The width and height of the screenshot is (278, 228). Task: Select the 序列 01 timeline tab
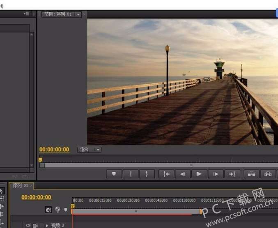coord(20,185)
